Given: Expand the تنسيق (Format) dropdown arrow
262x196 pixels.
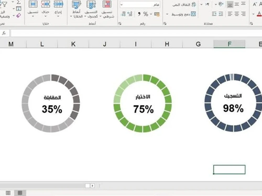Looking at the screenshot, I should pos(32,16).
